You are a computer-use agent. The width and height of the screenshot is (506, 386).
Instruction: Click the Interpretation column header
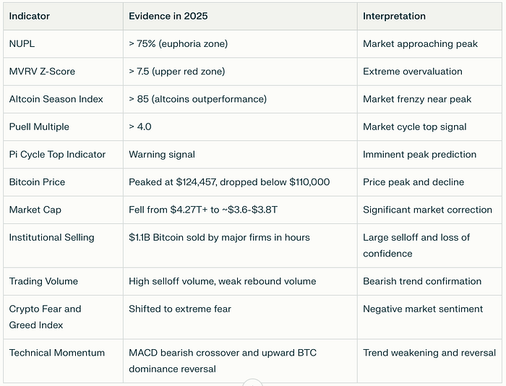pyautogui.click(x=394, y=16)
